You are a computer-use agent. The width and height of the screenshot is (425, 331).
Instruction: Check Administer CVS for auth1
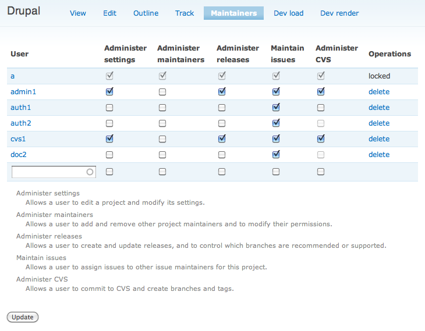pos(321,108)
